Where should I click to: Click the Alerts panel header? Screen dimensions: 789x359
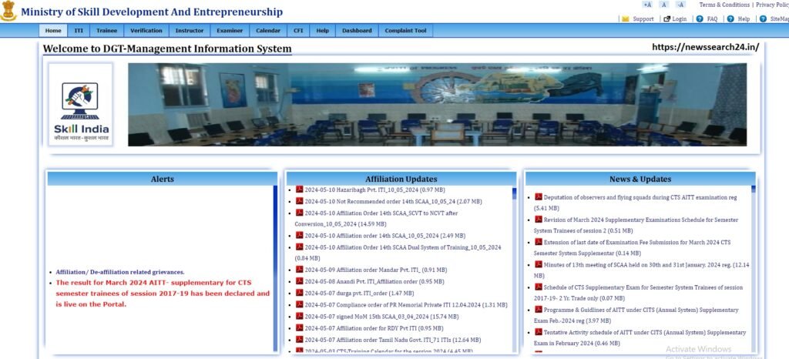[162, 179]
